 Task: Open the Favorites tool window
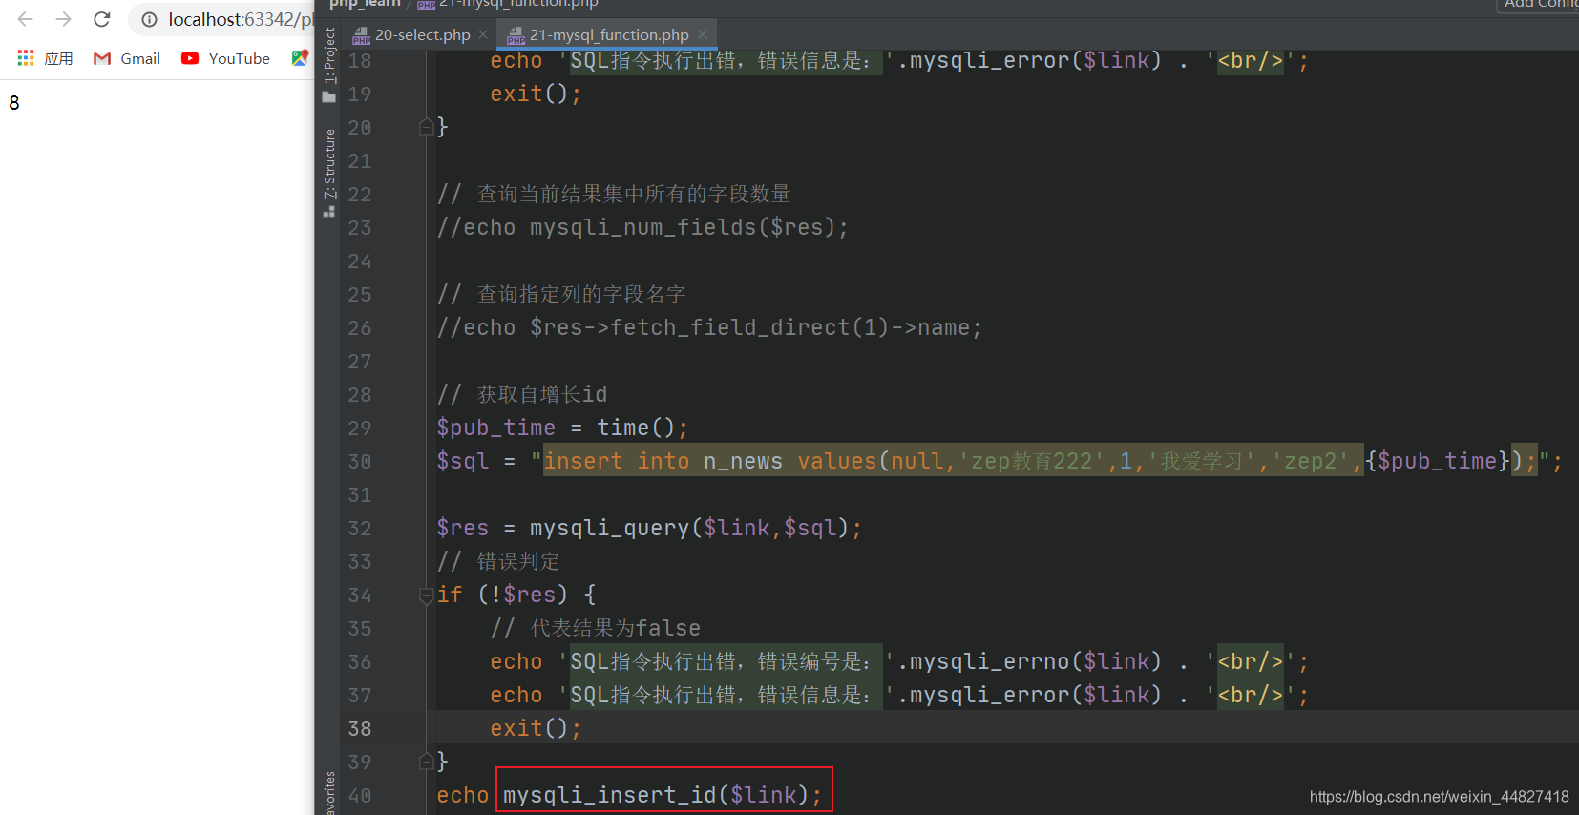click(329, 792)
